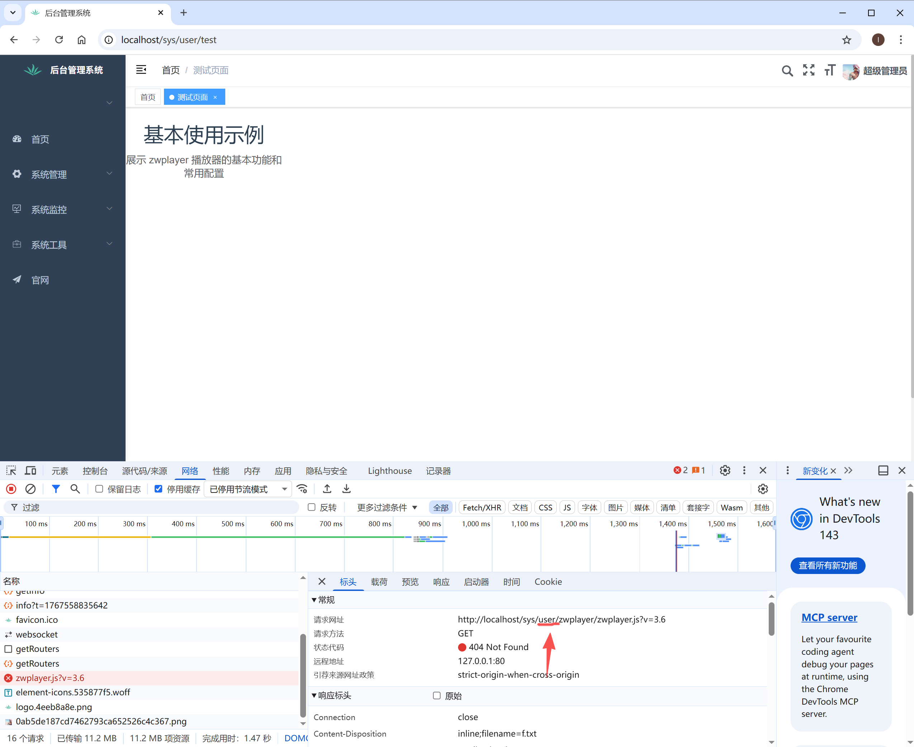Open the MCP server link
914x747 pixels.
(x=829, y=617)
